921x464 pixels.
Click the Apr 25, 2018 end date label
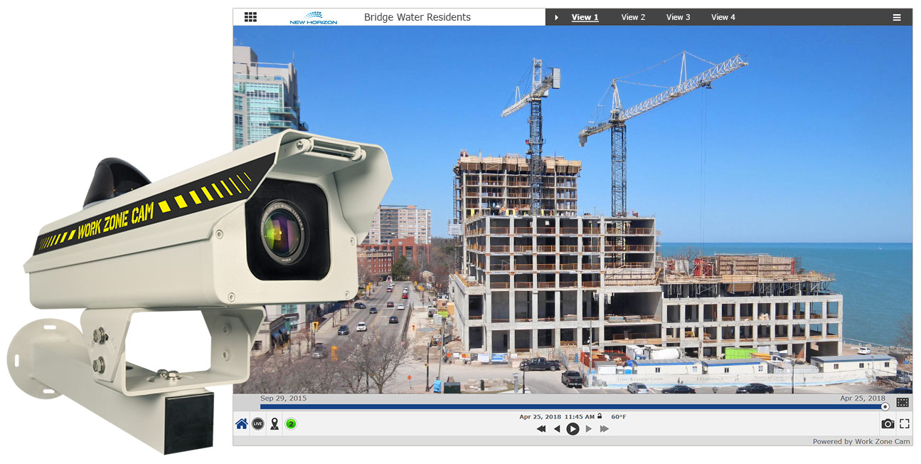pos(863,399)
